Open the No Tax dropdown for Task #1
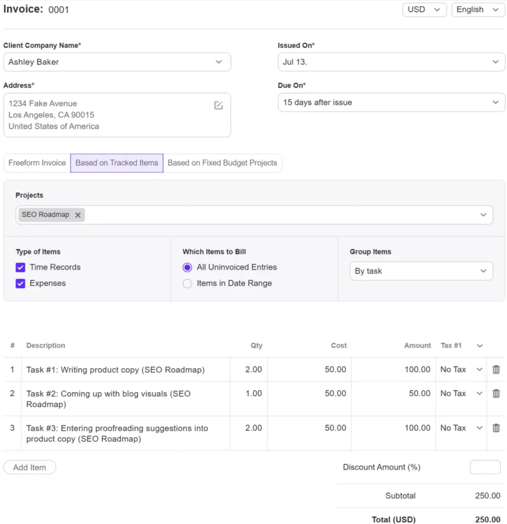The height and width of the screenshot is (524, 507). coord(461,369)
